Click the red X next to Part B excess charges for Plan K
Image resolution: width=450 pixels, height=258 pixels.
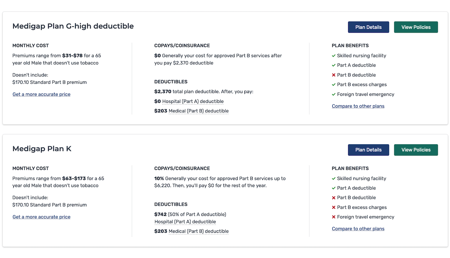334,207
